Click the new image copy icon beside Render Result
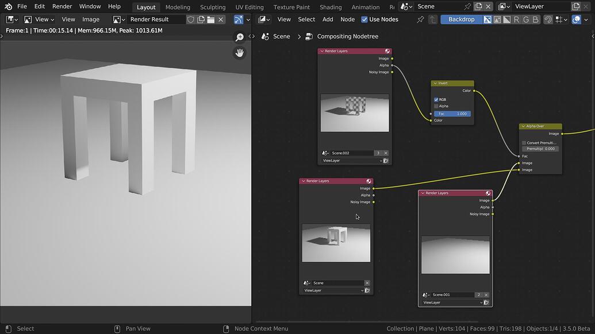 click(201, 20)
